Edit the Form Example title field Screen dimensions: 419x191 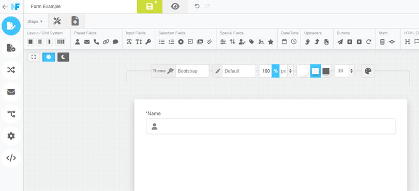80,7
